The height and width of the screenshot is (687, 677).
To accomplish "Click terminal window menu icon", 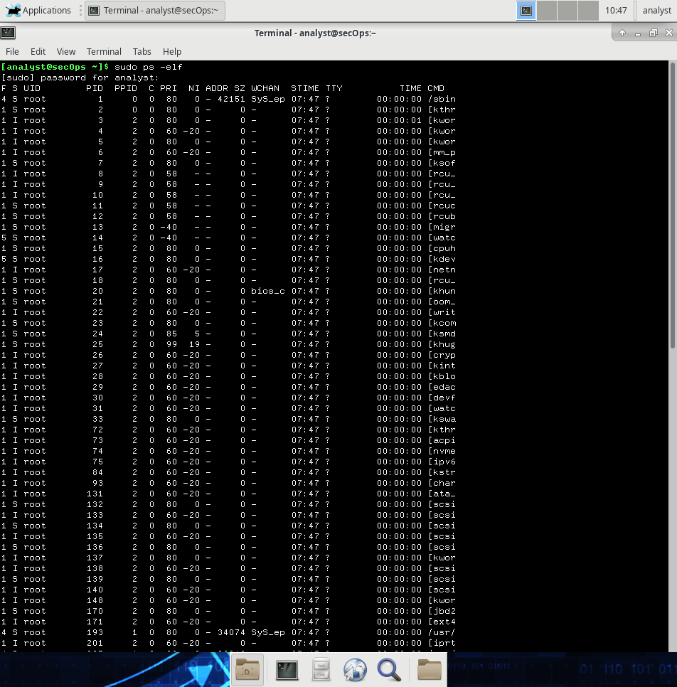I will [8, 33].
